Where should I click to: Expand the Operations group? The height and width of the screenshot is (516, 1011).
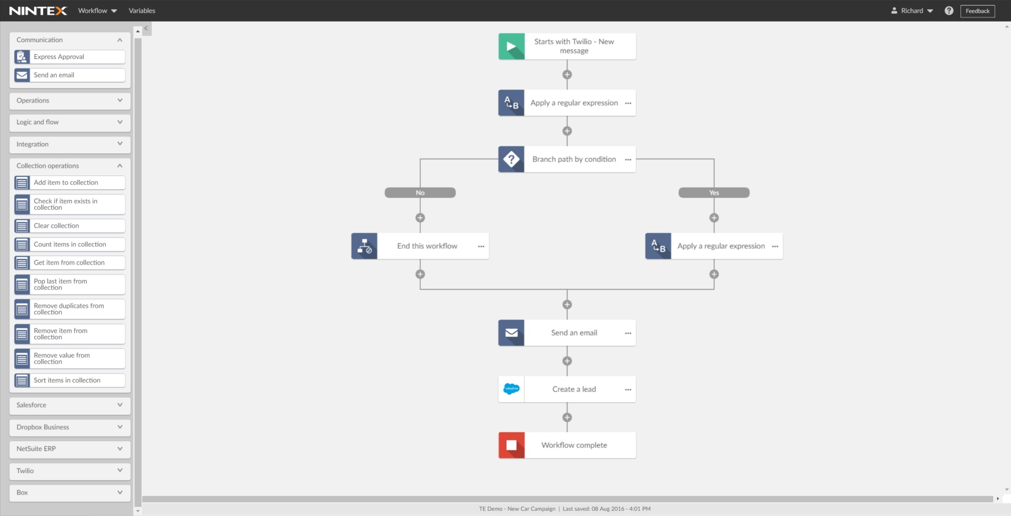click(x=120, y=100)
